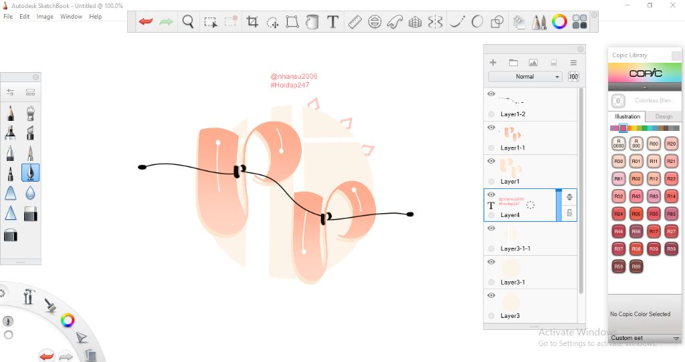This screenshot has width=685, height=362.
Task: Enable the Ruler guide tool
Action: 355,21
